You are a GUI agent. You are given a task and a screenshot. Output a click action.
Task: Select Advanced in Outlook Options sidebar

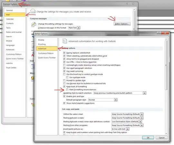(x=15, y=50)
